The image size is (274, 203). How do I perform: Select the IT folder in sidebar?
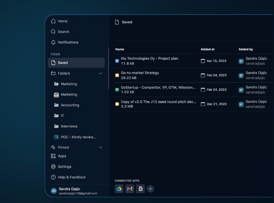pos(62,116)
